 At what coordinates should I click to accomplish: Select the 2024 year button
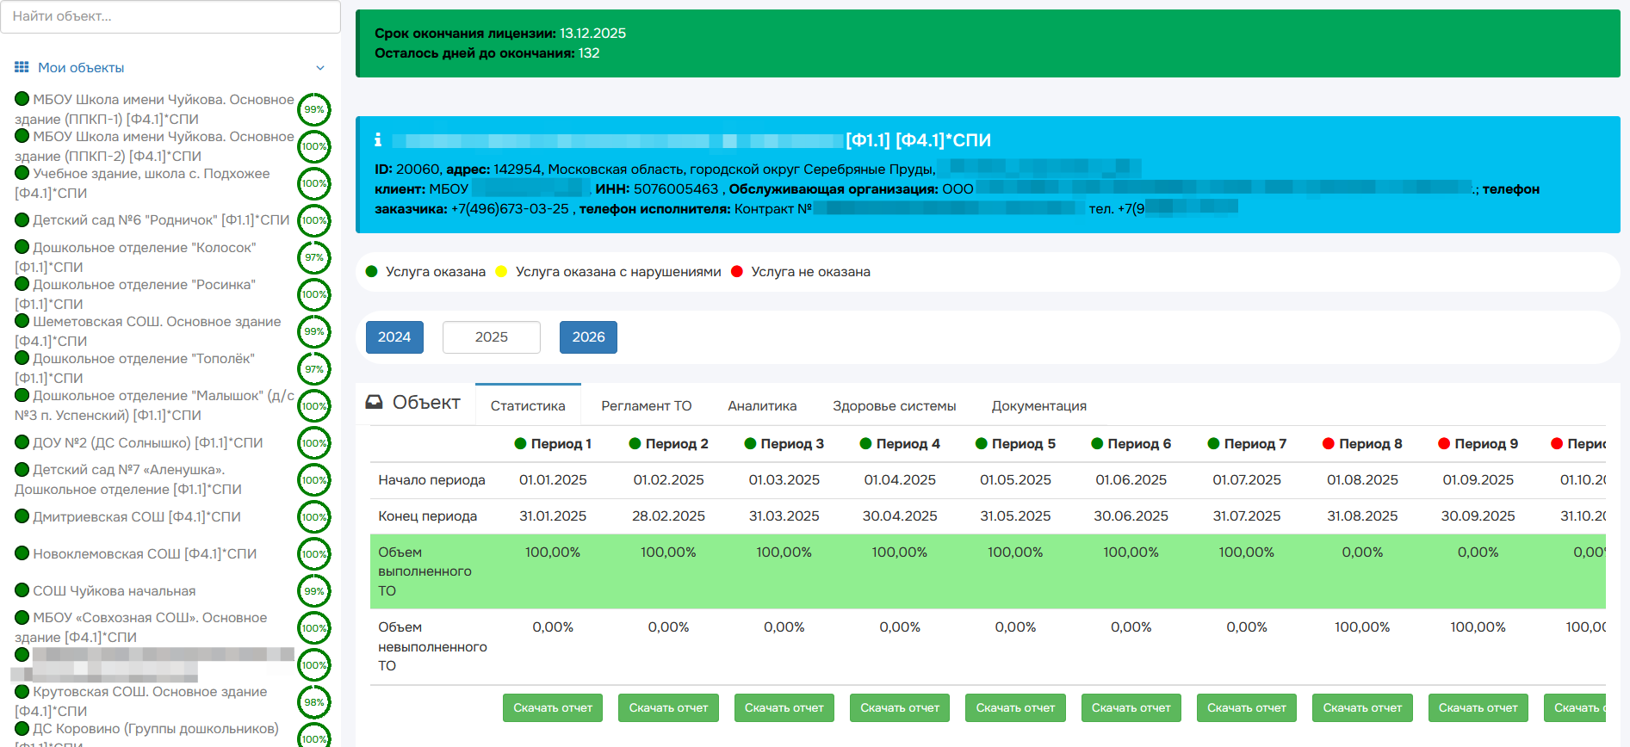click(x=394, y=337)
